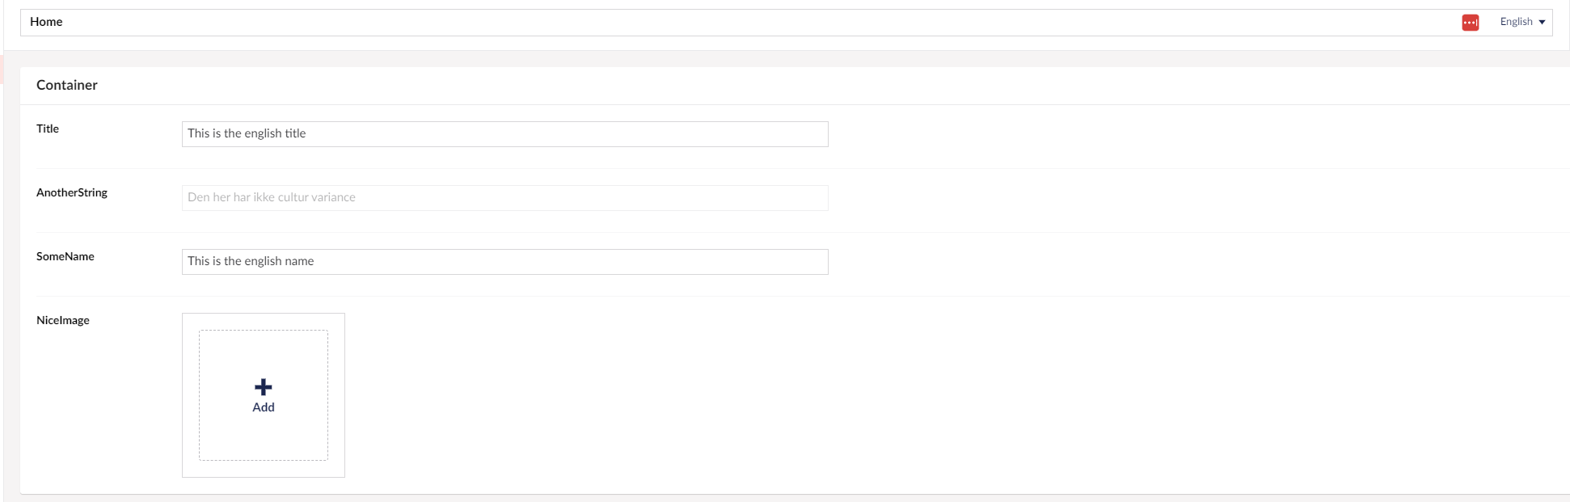Click inside the field containing the english title

(x=505, y=133)
